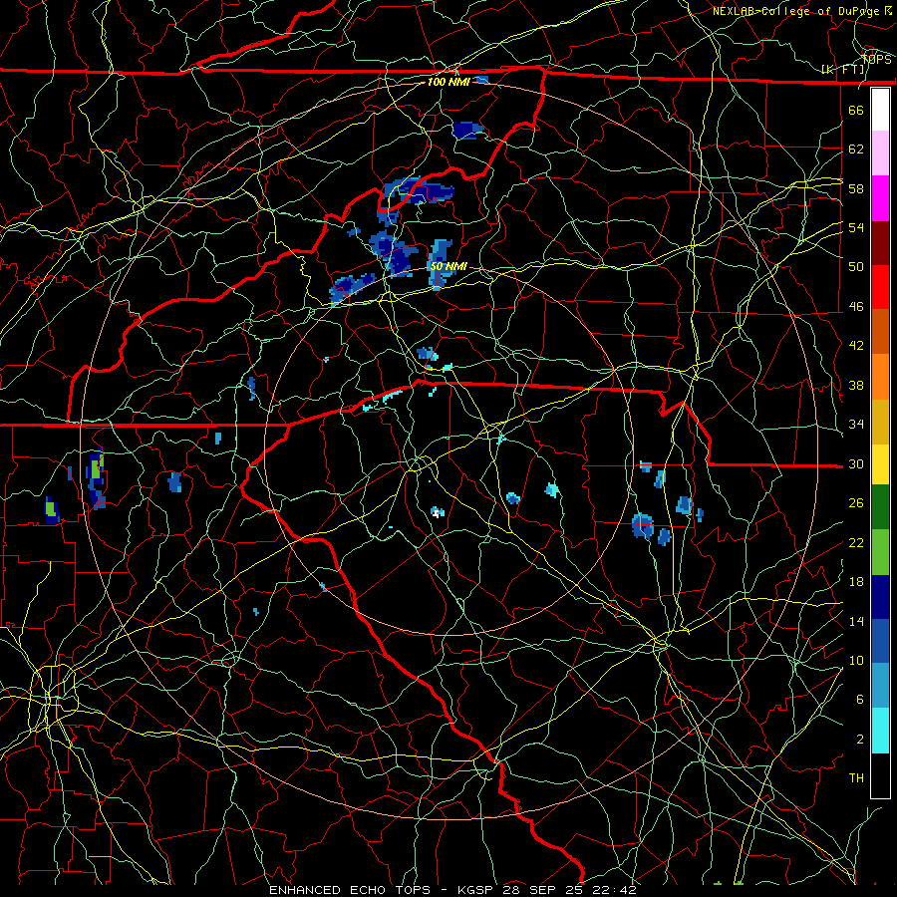Click the '14' legend value

(856, 621)
